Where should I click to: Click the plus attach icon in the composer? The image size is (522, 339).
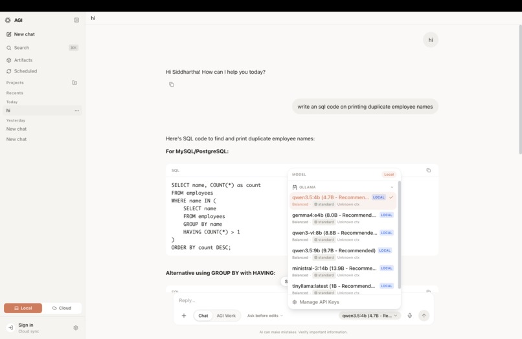184,316
